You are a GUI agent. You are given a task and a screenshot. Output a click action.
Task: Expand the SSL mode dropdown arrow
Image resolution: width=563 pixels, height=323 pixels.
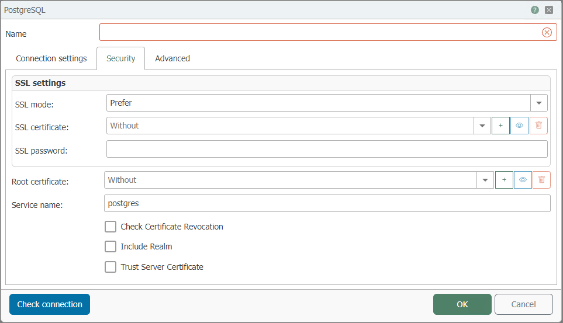click(539, 103)
